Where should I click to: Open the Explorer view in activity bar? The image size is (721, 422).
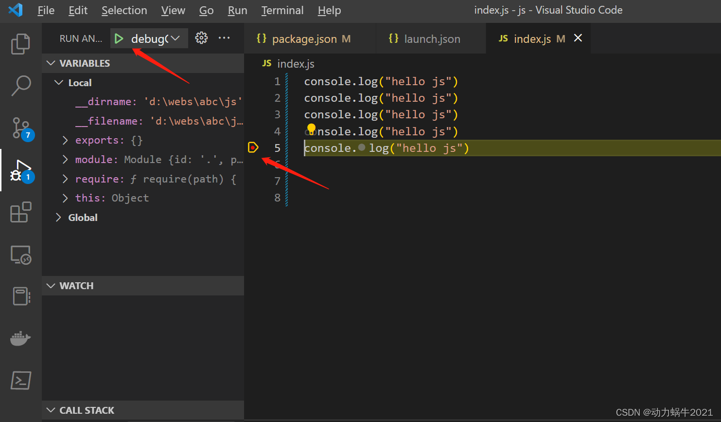click(x=20, y=44)
